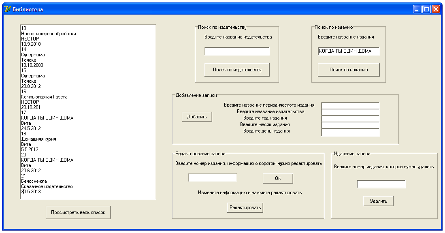Click the date "24.5.2012" line
The width and height of the screenshot is (445, 233).
[31, 128]
